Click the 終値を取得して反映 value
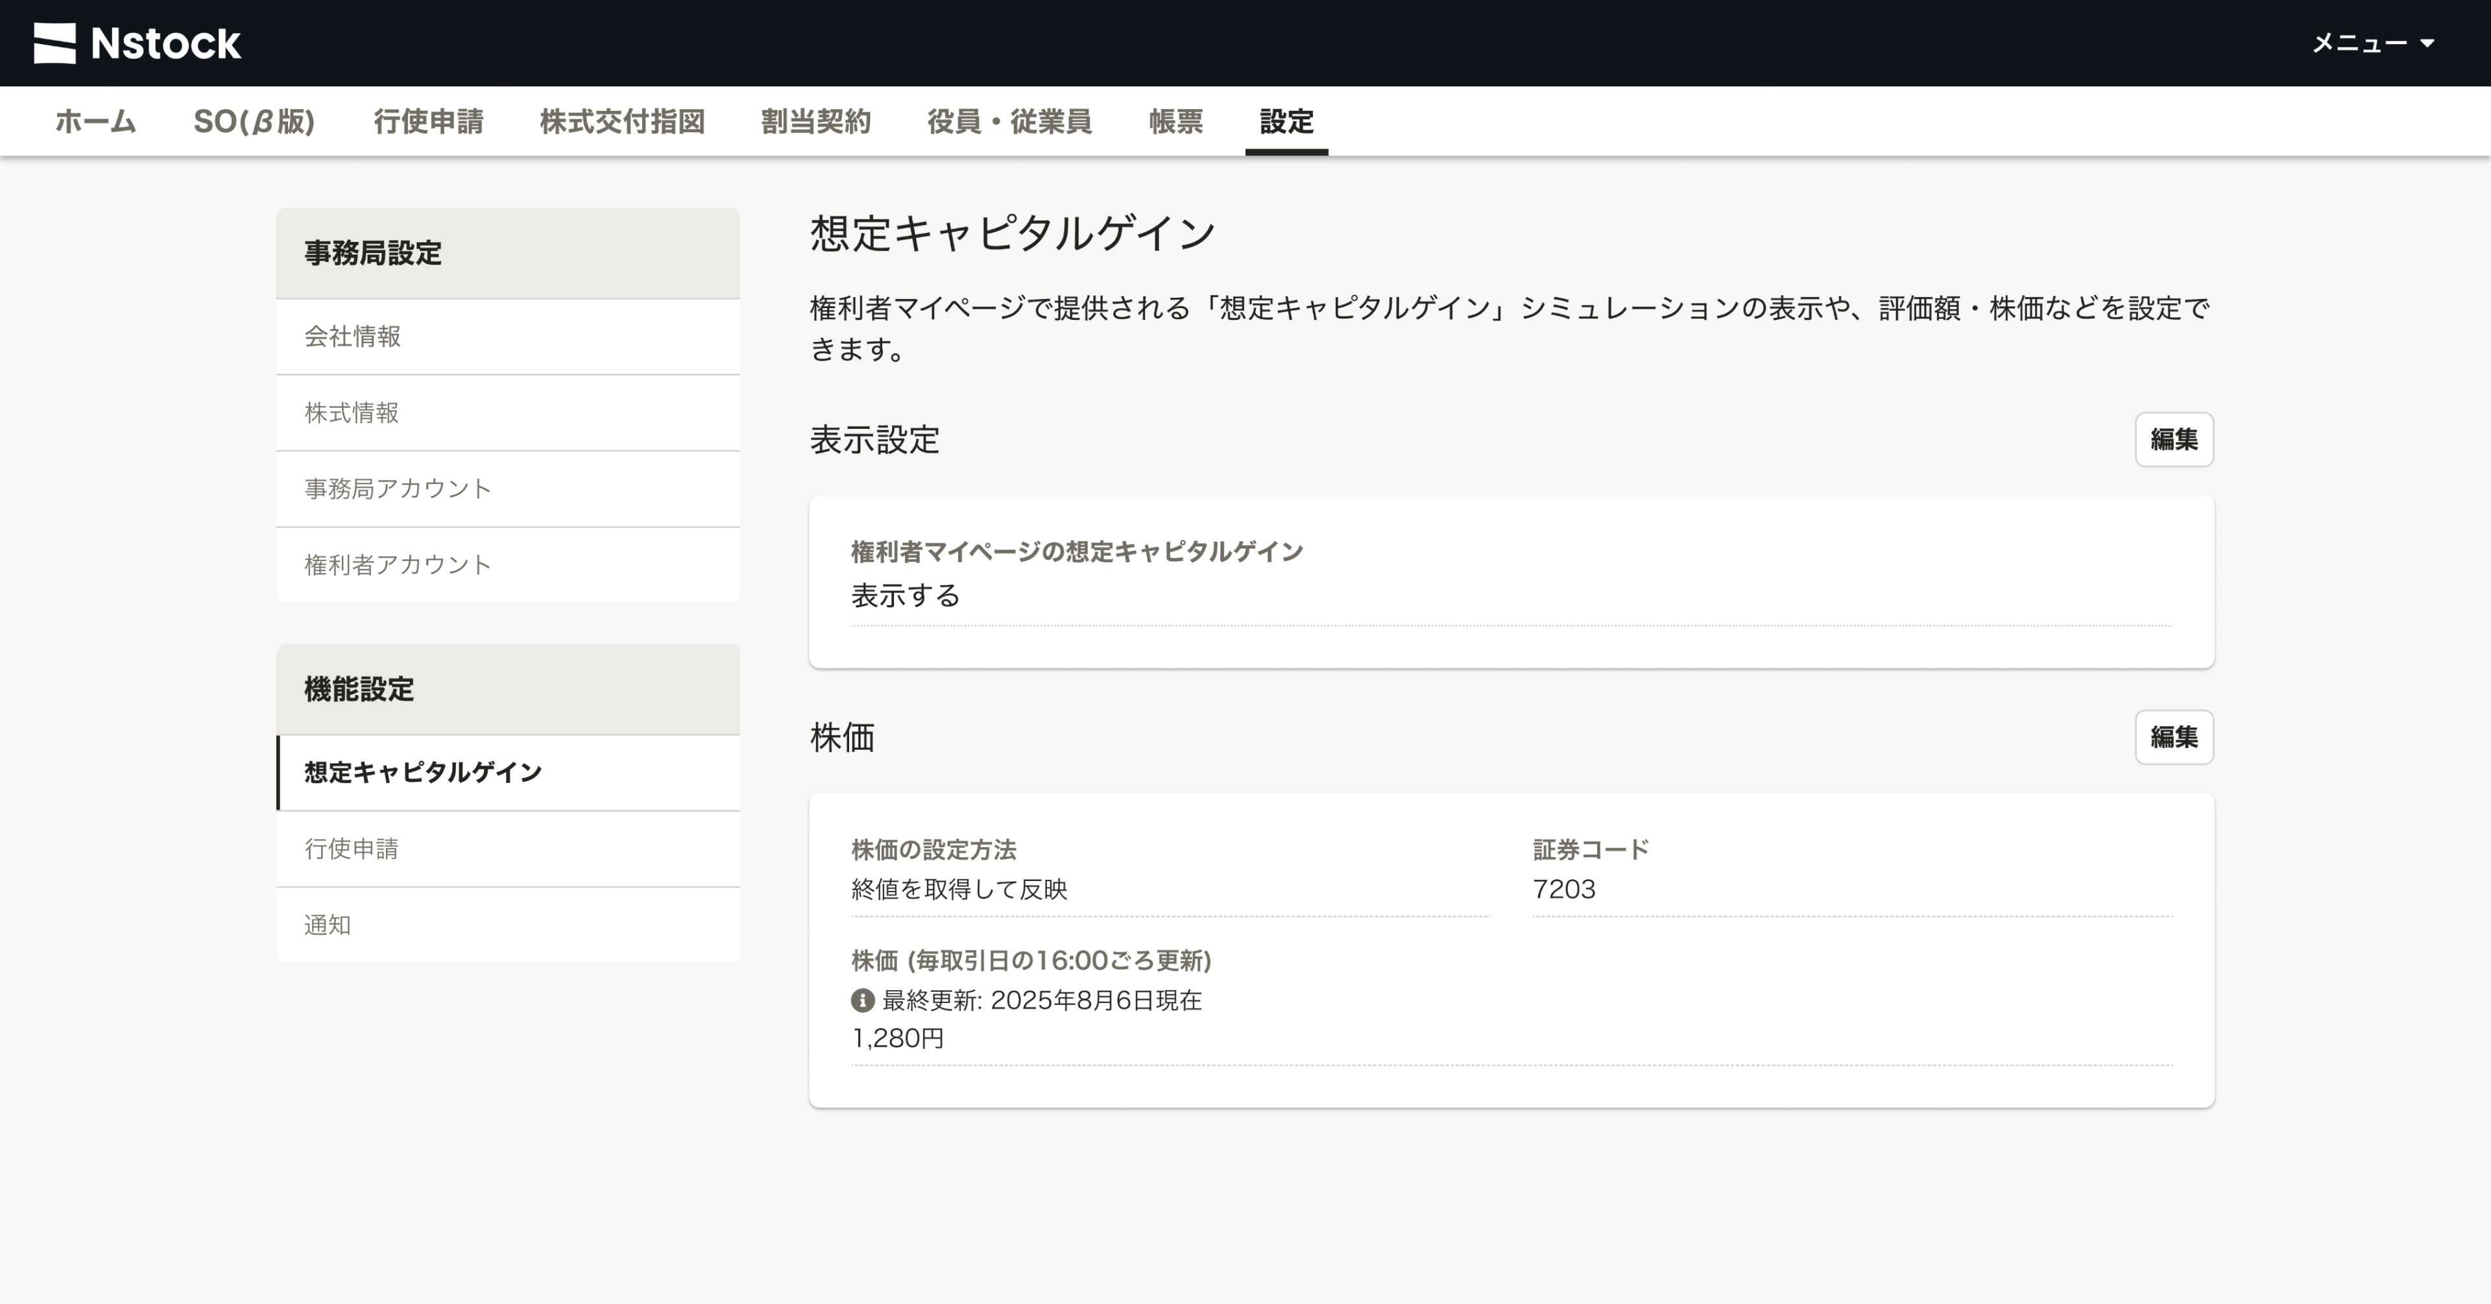 click(959, 889)
